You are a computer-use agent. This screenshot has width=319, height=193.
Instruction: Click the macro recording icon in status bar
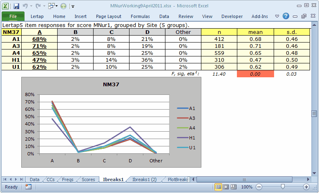[28, 187]
